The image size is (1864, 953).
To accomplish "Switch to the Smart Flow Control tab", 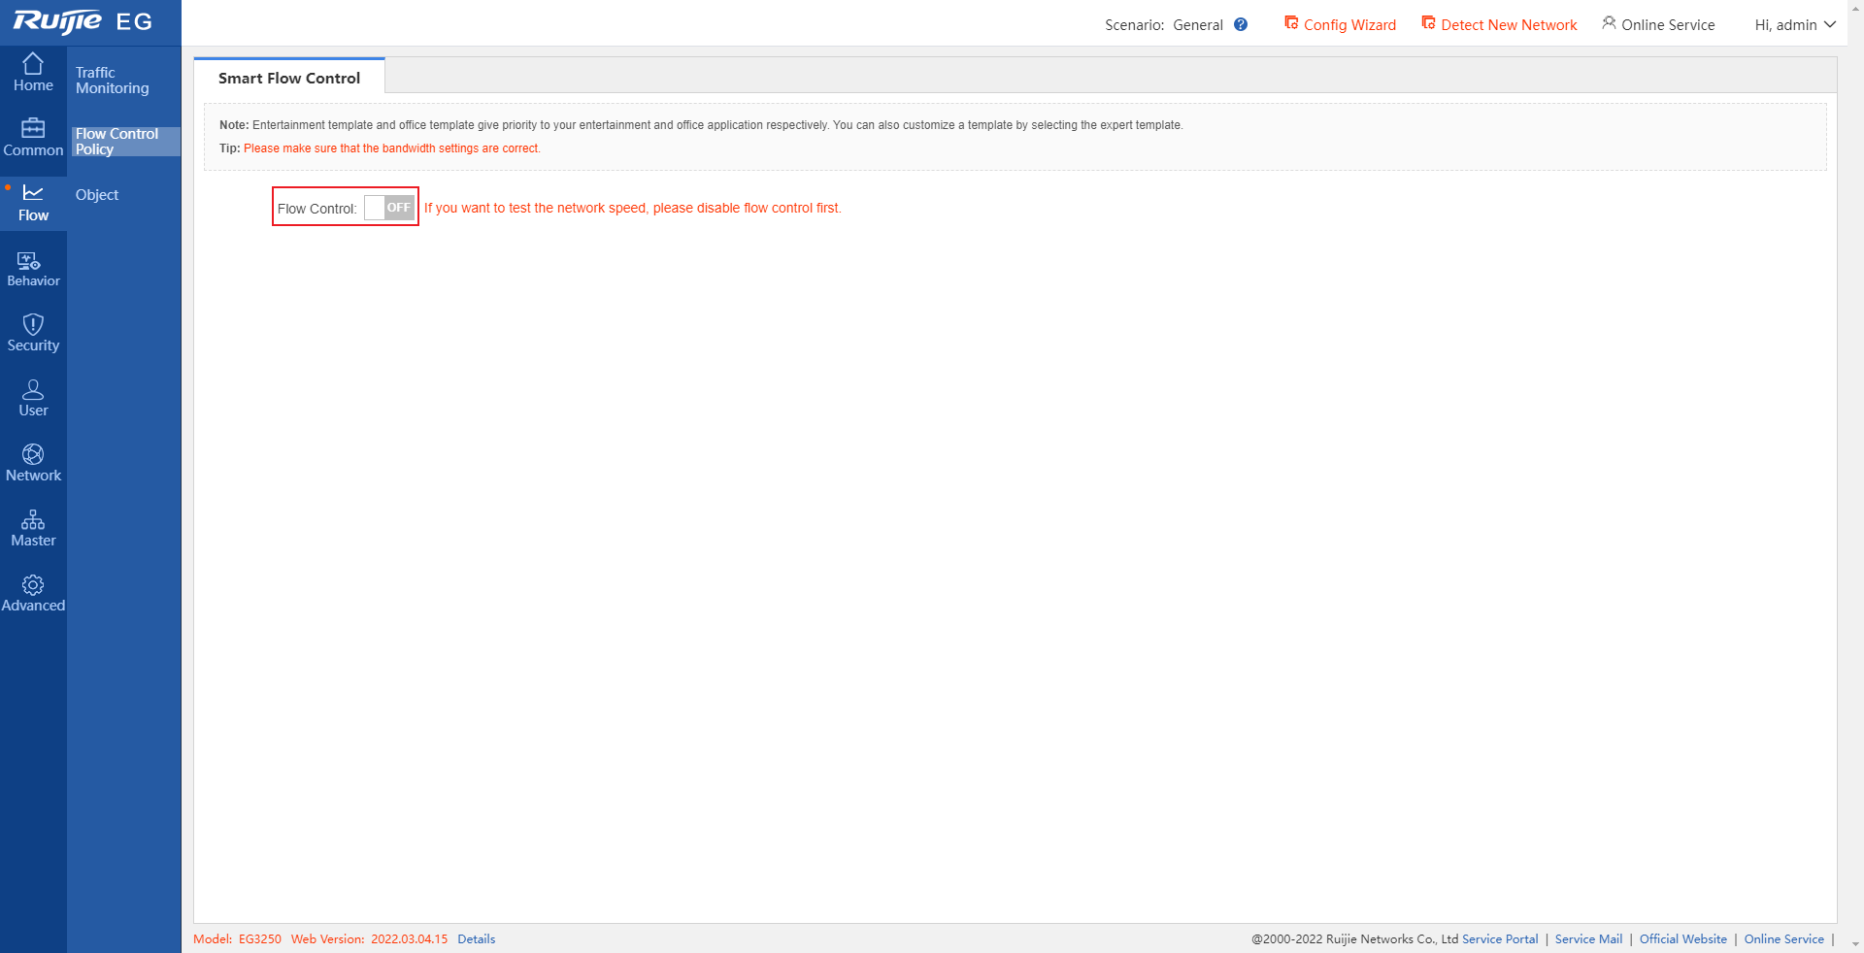I will 289,78.
